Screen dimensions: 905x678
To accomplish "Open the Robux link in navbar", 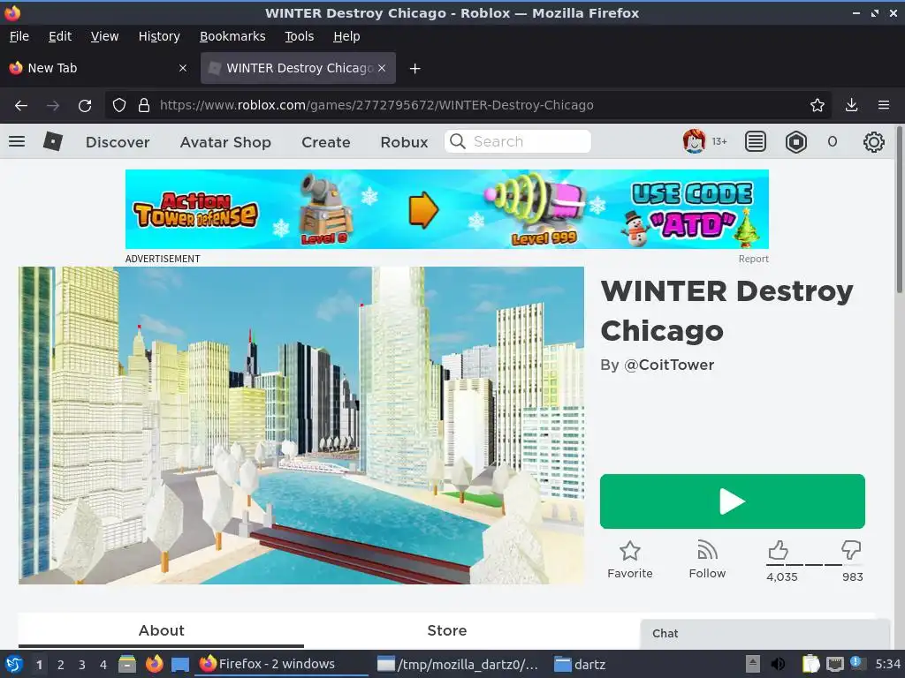I will click(404, 142).
